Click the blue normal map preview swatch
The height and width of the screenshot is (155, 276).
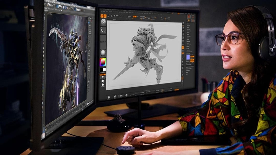click(188, 57)
